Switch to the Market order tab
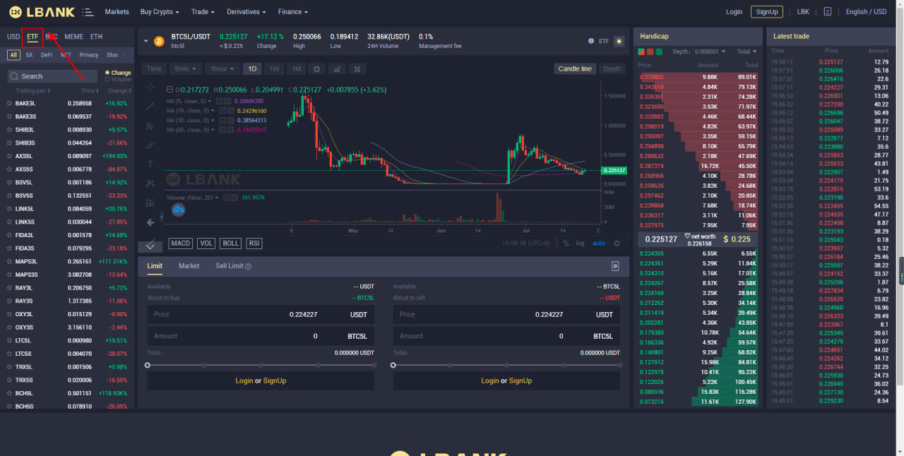Image resolution: width=904 pixels, height=456 pixels. click(x=189, y=266)
